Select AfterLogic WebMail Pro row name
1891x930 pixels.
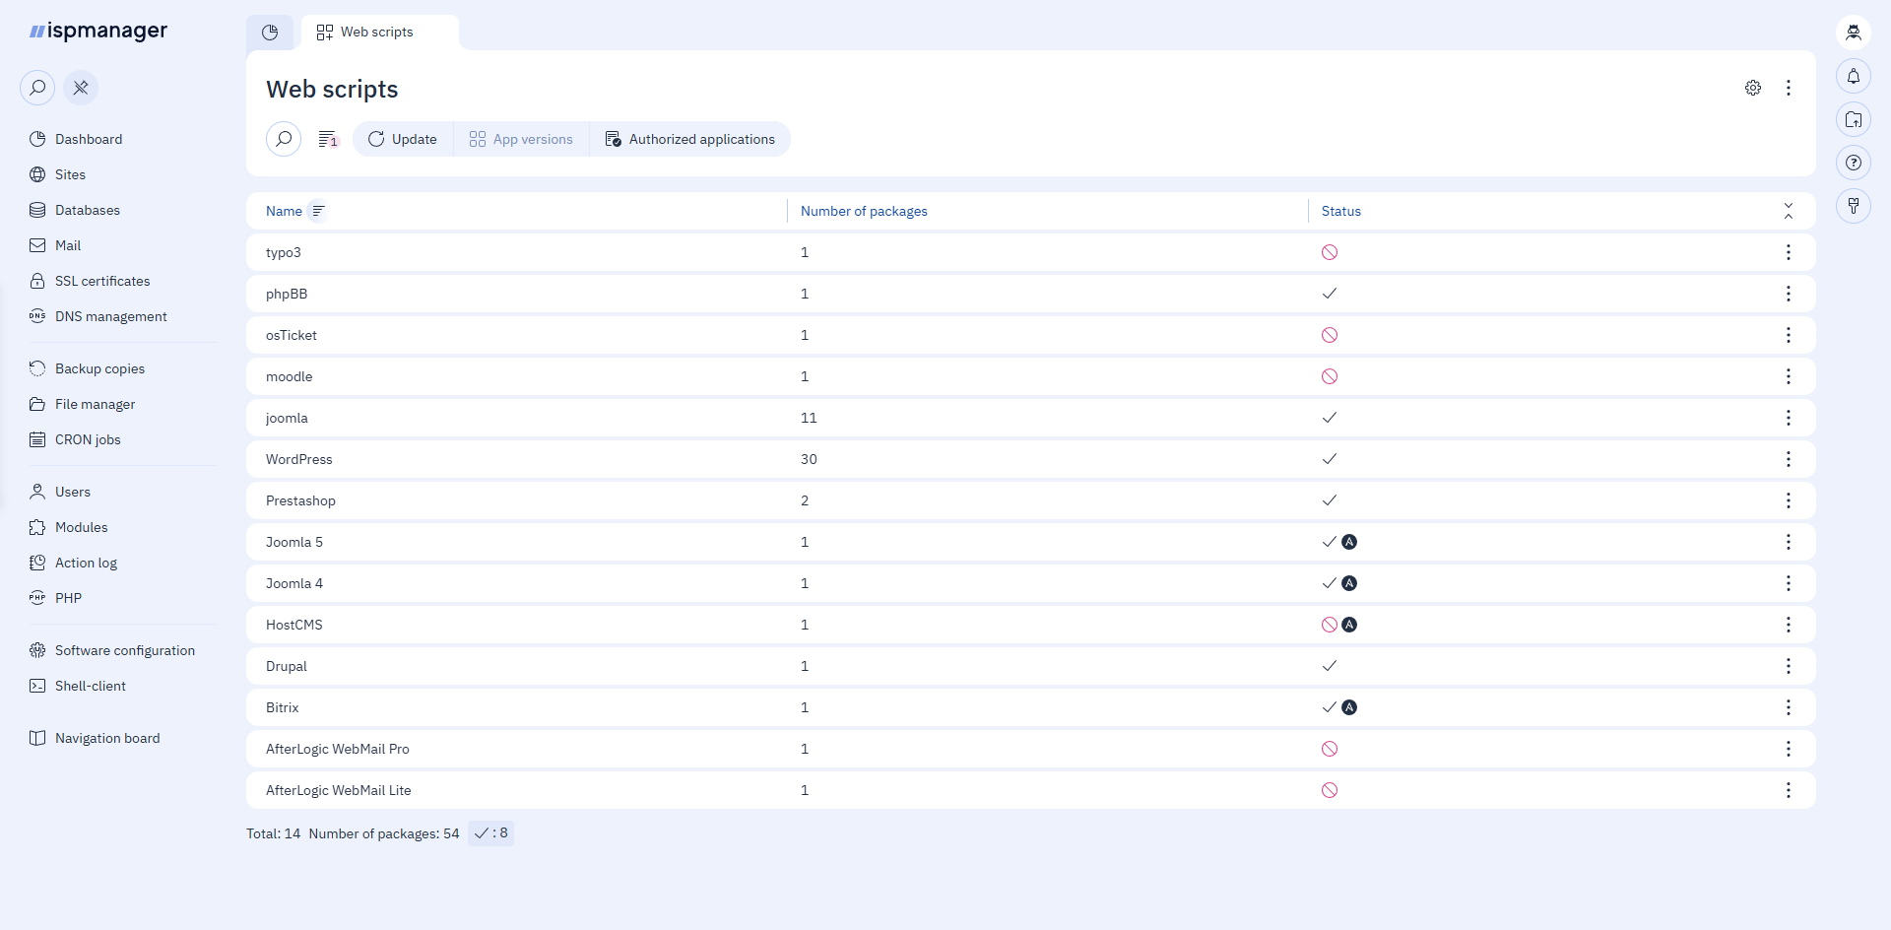click(x=338, y=749)
